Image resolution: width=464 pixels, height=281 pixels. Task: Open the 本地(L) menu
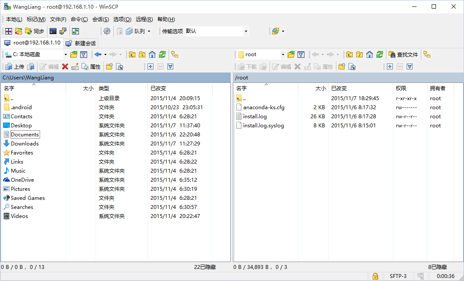(x=14, y=19)
